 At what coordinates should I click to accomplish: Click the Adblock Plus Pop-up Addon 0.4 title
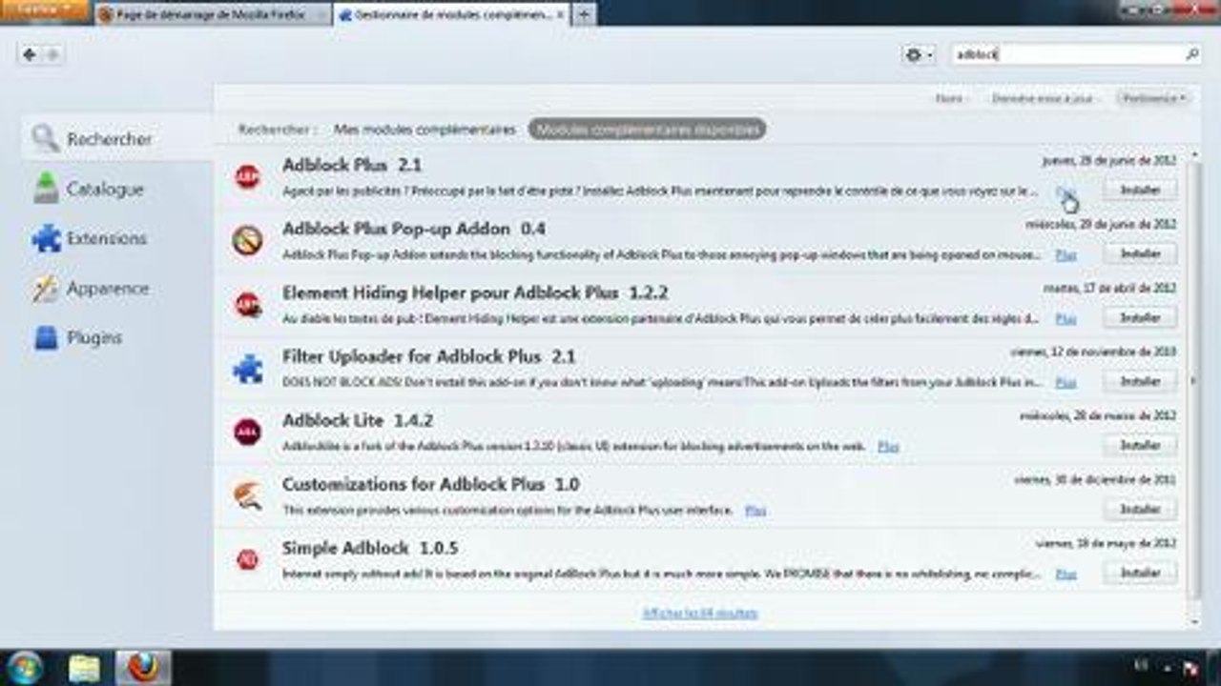414,229
